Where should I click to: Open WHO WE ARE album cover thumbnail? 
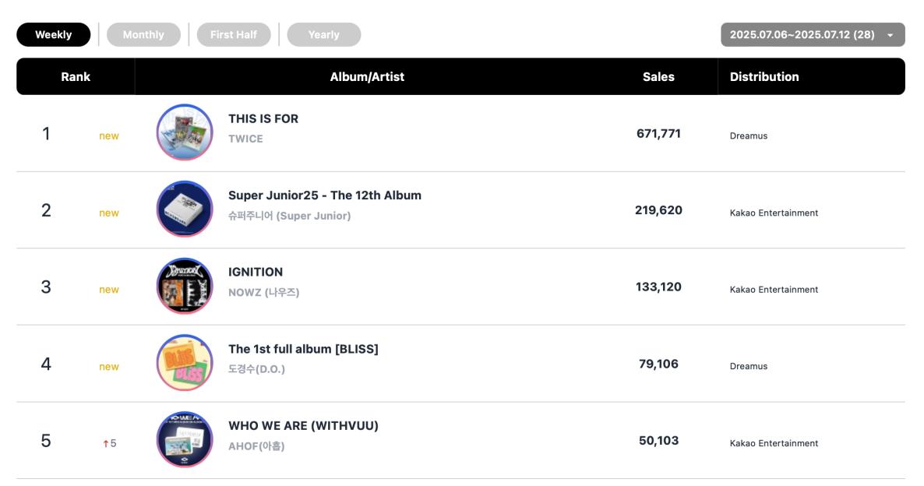pyautogui.click(x=185, y=439)
